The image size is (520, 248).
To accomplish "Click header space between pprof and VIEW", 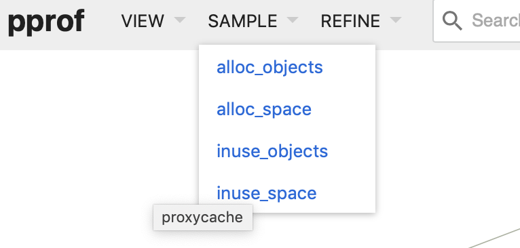I will click(x=103, y=21).
